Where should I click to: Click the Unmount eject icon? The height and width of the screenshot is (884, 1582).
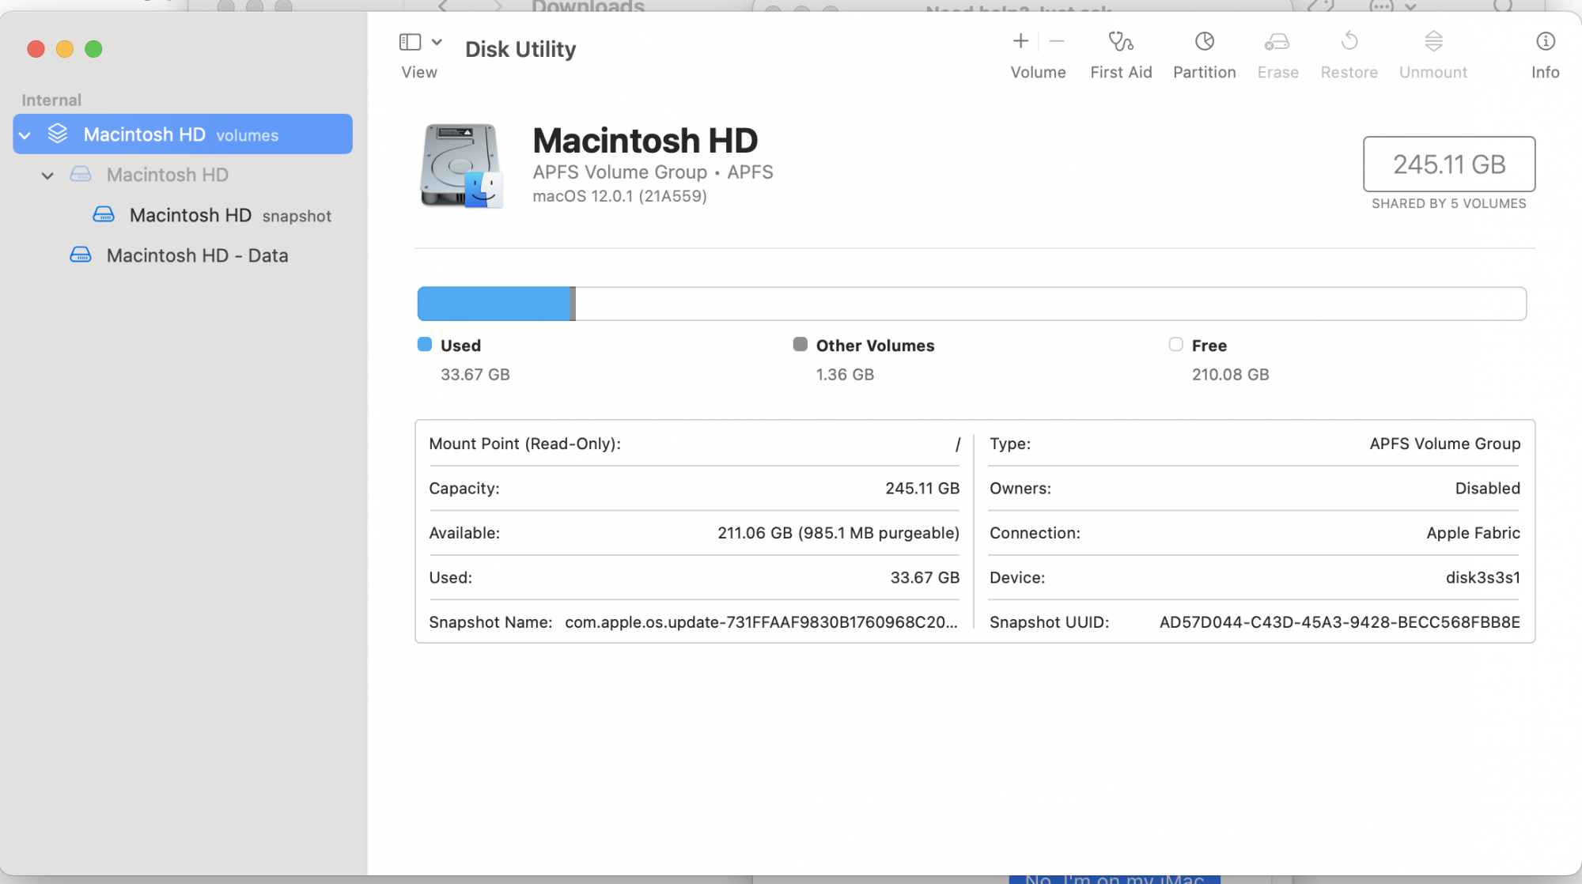coord(1433,41)
